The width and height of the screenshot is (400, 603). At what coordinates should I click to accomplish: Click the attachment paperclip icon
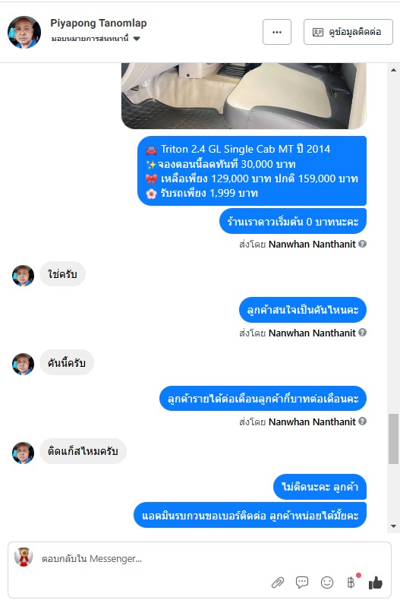[x=278, y=582]
